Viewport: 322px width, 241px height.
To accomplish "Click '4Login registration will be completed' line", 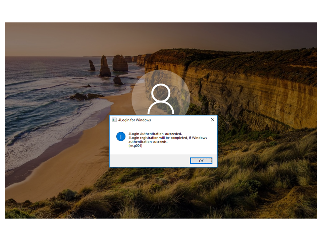I will (x=168, y=138).
